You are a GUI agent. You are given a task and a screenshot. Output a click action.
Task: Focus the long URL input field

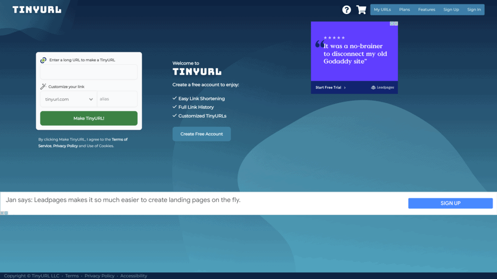89,72
